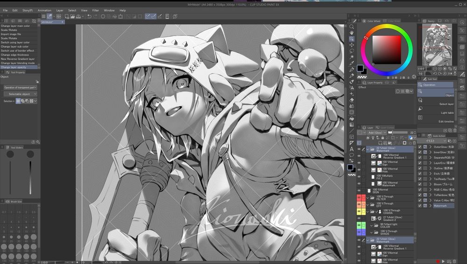Click the Undo arrow in toolbar

coord(89,16)
